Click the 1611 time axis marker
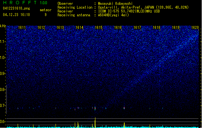Viewport: 202px width, 128px height. click(22, 28)
